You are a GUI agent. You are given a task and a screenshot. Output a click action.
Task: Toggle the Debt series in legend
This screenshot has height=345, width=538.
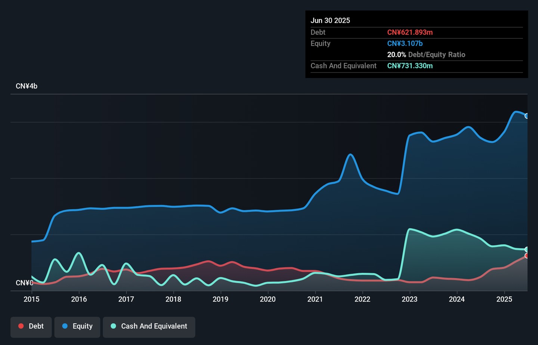pos(31,327)
